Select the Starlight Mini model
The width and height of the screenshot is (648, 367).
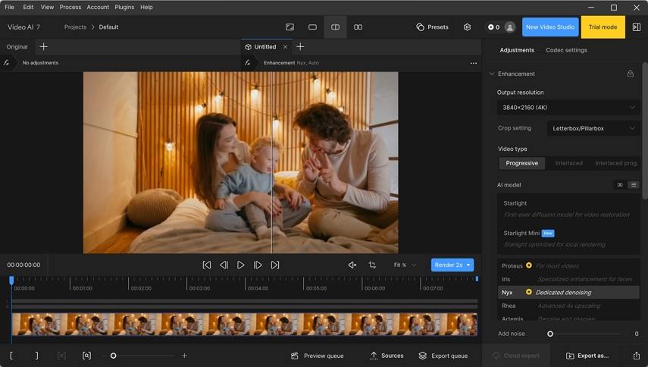tap(568, 239)
